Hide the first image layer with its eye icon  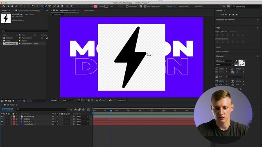coord(2,116)
